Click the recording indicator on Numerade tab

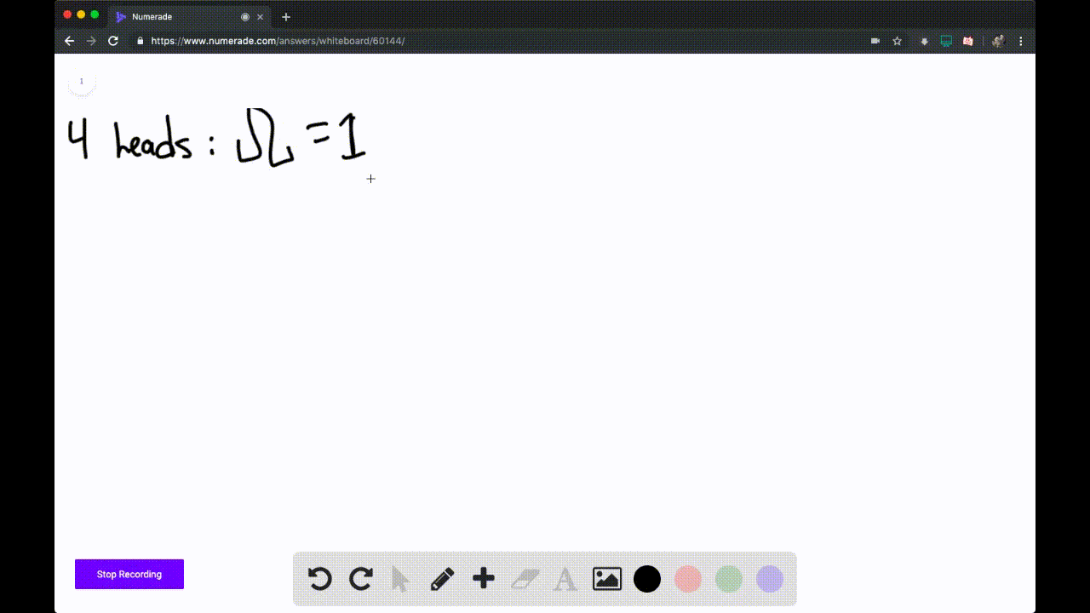(245, 17)
